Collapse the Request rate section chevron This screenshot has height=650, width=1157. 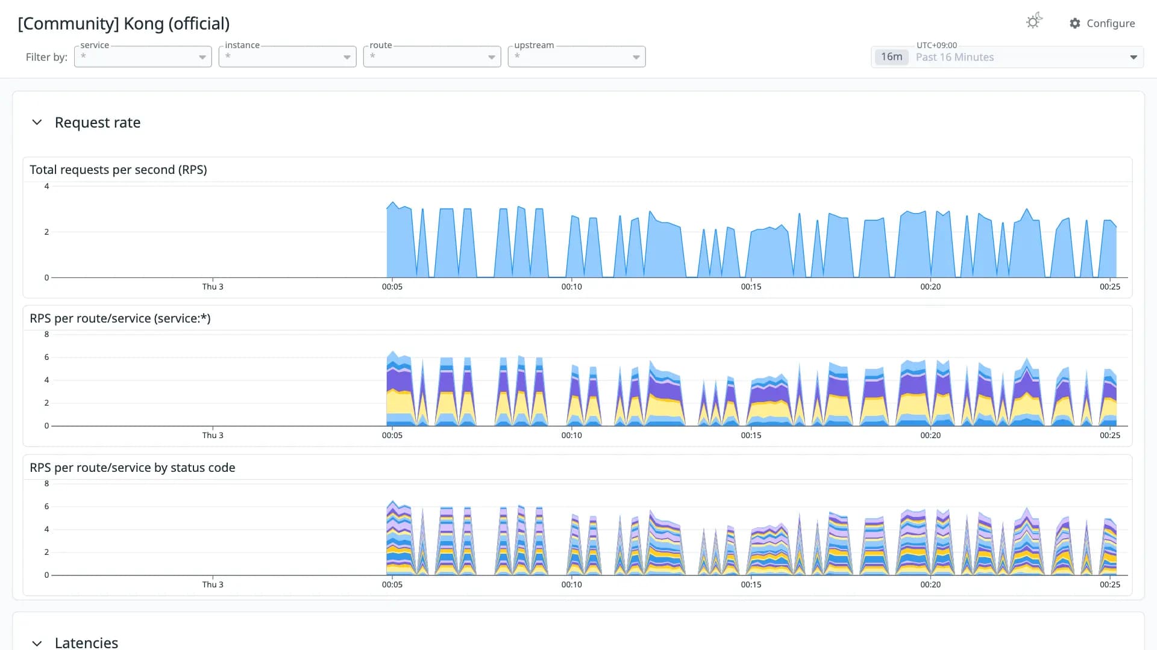37,122
